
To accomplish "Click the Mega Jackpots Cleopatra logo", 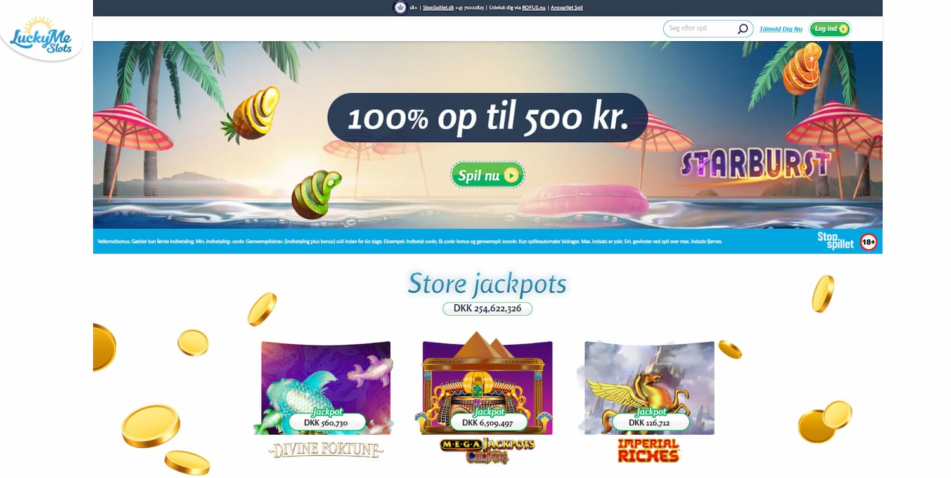I will (x=487, y=451).
